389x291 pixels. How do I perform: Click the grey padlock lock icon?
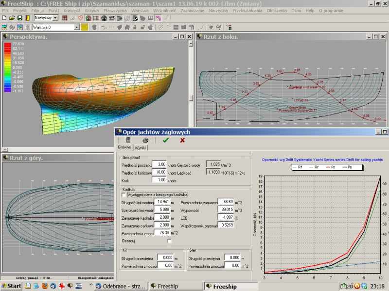(x=135, y=27)
